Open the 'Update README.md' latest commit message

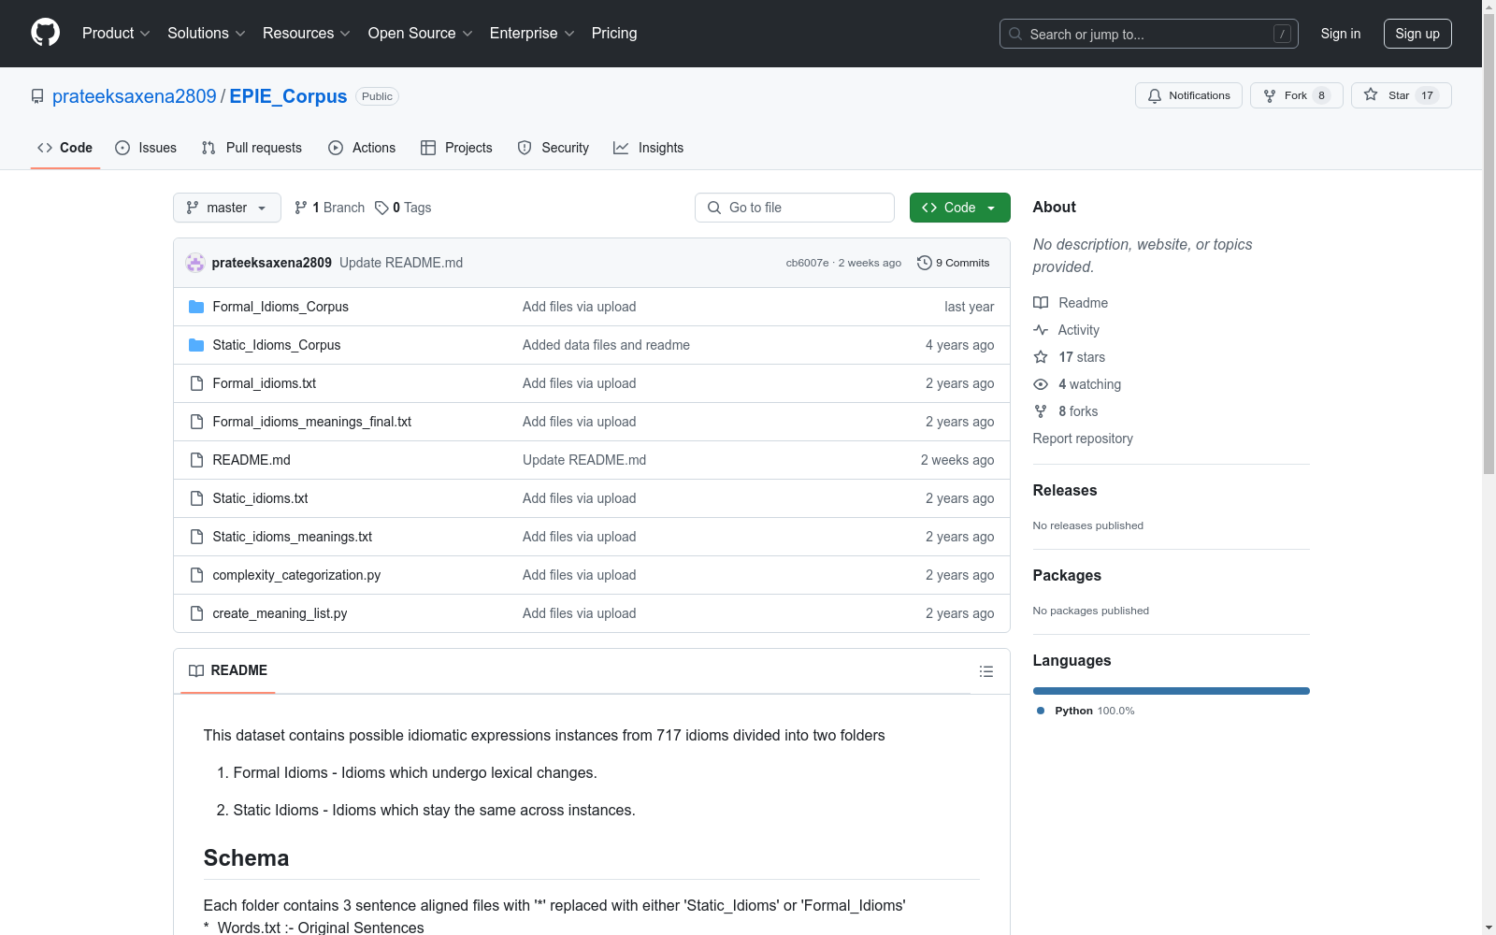(401, 263)
